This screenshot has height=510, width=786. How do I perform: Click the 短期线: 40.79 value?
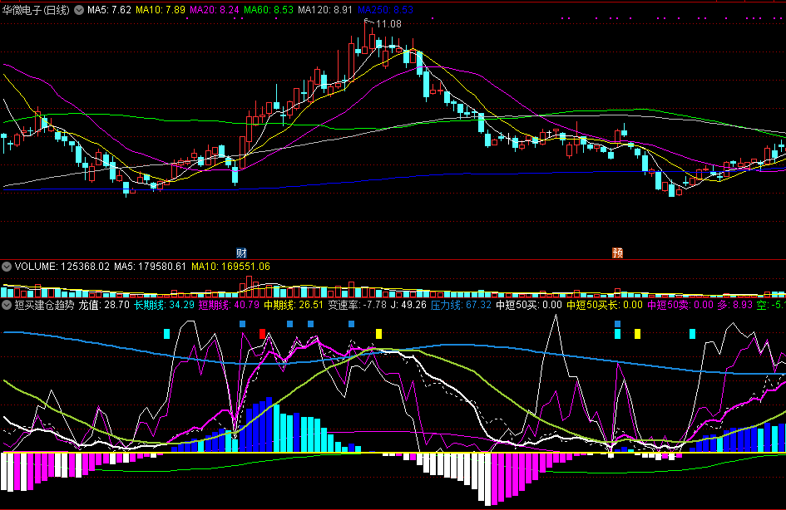tap(229, 305)
